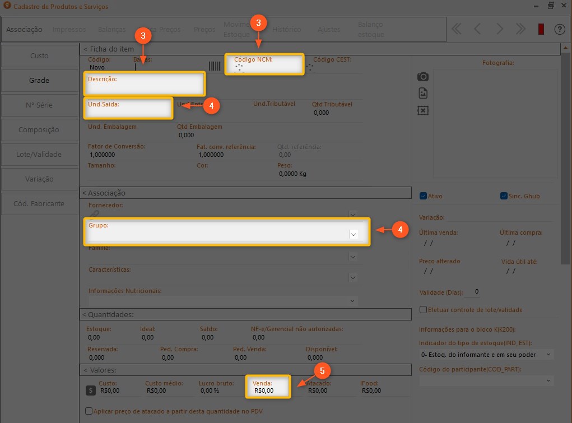
Task: Click the dollar sign icon next to Custo
Action: pyautogui.click(x=90, y=391)
